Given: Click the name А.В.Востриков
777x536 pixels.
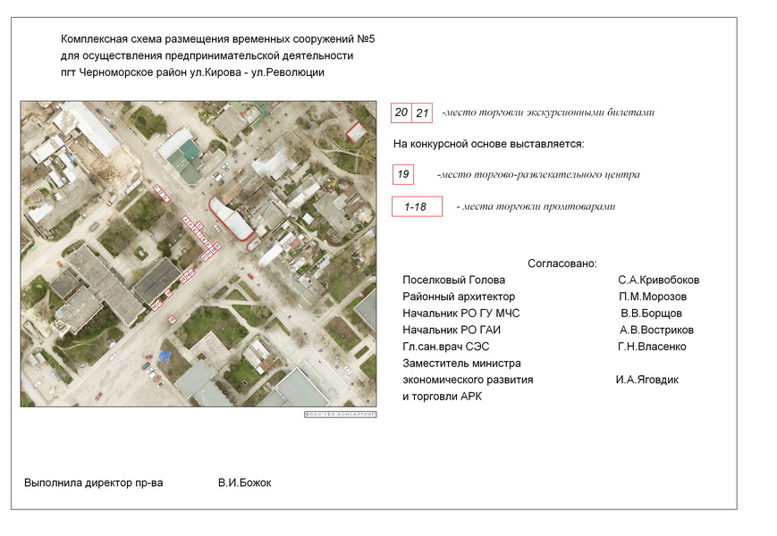Looking at the screenshot, I should pyautogui.click(x=656, y=330).
